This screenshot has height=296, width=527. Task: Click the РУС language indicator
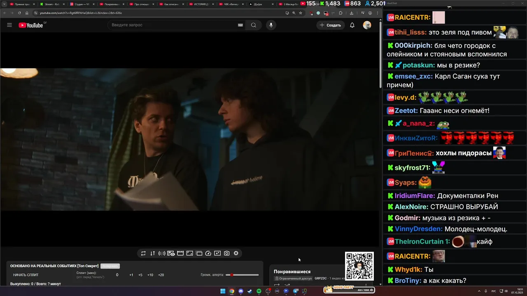[x=494, y=291]
